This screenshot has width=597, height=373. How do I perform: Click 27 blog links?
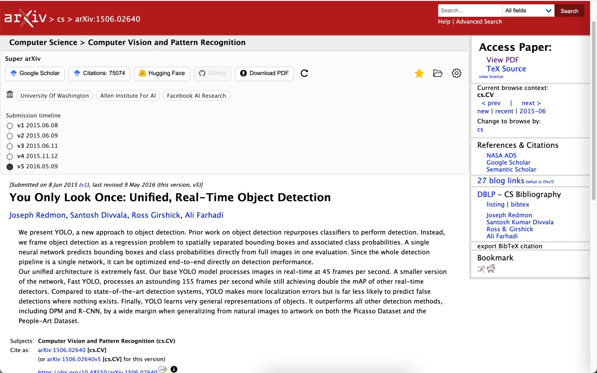coord(501,180)
